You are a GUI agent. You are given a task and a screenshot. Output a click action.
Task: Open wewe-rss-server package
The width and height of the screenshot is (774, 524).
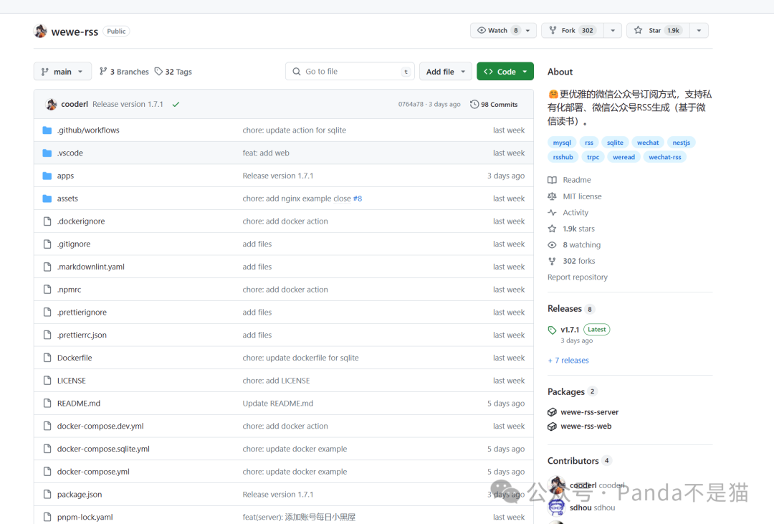coord(589,412)
